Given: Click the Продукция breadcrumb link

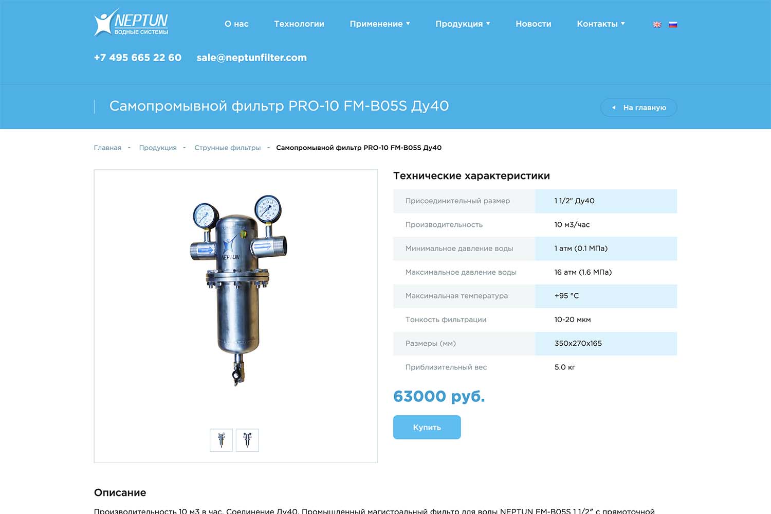Looking at the screenshot, I should 158,148.
